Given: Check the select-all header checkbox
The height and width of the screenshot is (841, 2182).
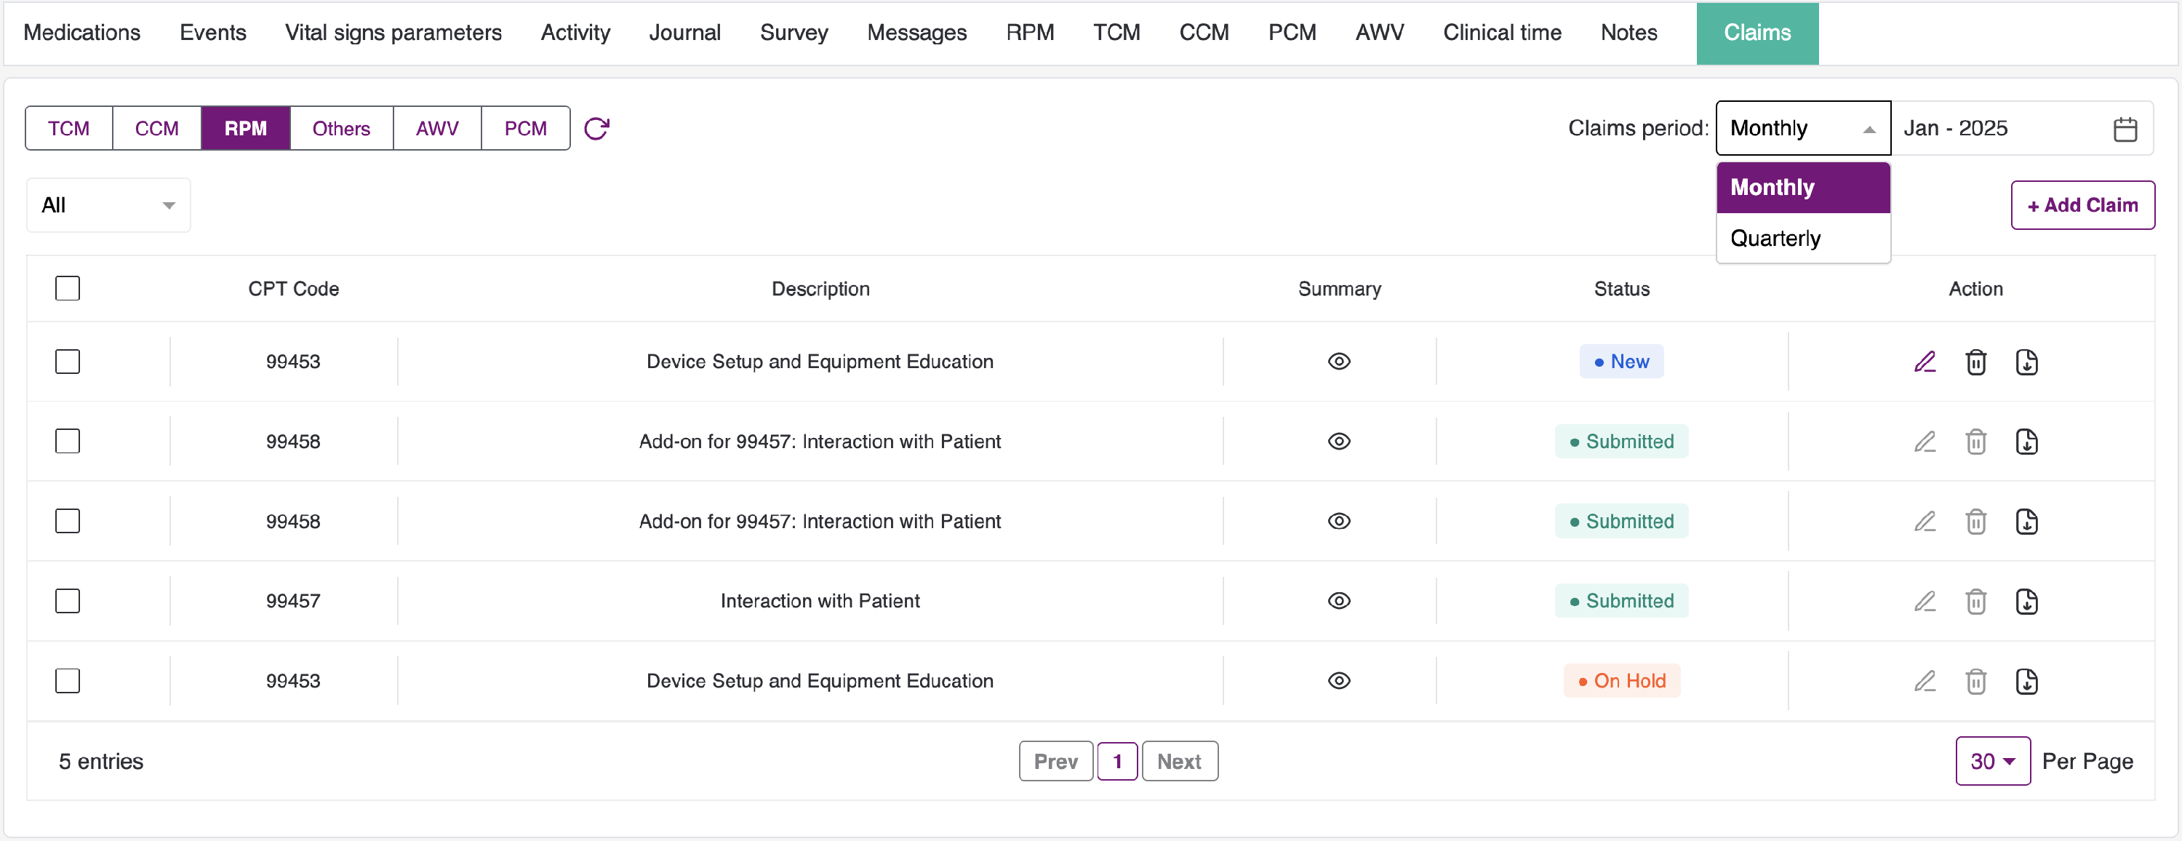Looking at the screenshot, I should click(68, 289).
